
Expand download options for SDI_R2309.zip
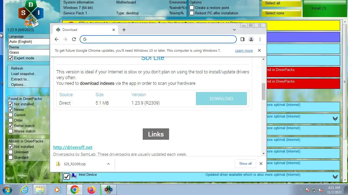pos(108,164)
